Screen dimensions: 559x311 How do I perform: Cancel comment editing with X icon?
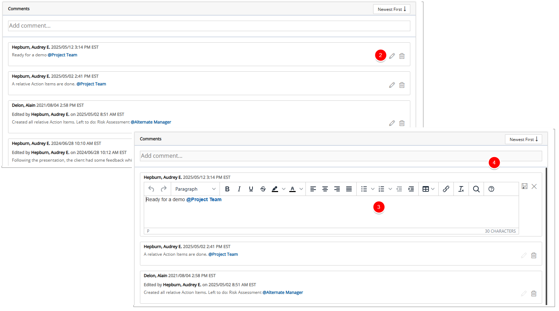[534, 186]
